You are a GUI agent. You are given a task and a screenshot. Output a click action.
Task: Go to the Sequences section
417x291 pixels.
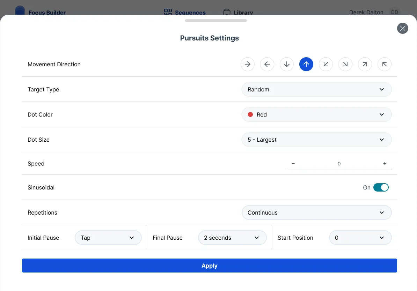click(185, 13)
